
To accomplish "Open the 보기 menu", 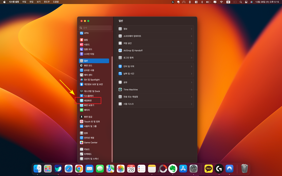I will 39,2.
